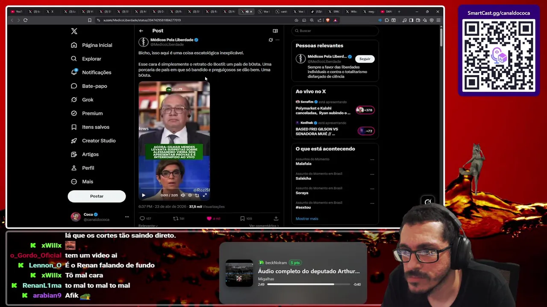Toggle the browser sidebar panel
The width and height of the screenshot is (547, 307).
411,20
